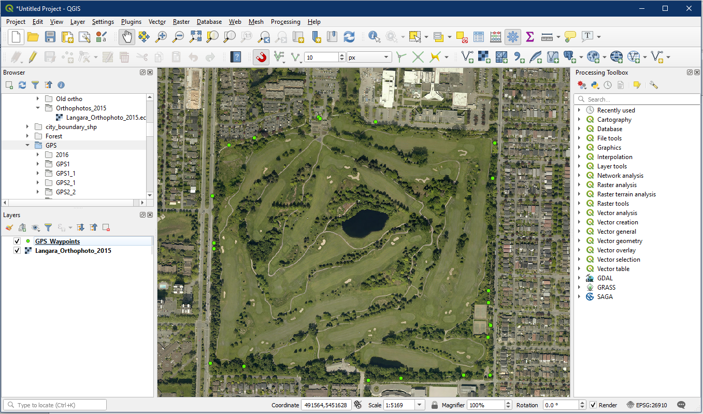Open the Processing menu
Screen dimensions: 703x414
pos(285,22)
